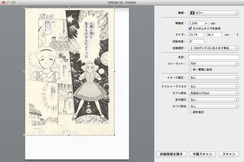Click the top-middle selection edge handle
244x162 pixels.
[69, 8]
